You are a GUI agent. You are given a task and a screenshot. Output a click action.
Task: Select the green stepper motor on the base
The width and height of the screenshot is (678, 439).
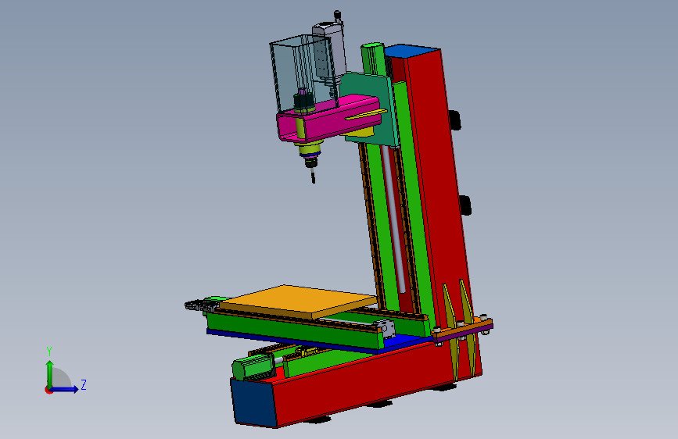coord(253,367)
